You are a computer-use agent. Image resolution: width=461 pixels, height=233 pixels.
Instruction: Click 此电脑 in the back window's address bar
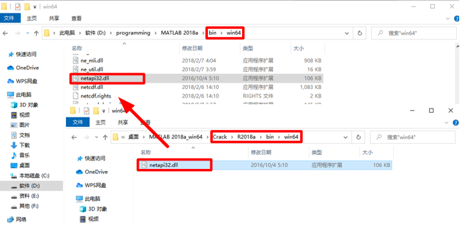67,33
